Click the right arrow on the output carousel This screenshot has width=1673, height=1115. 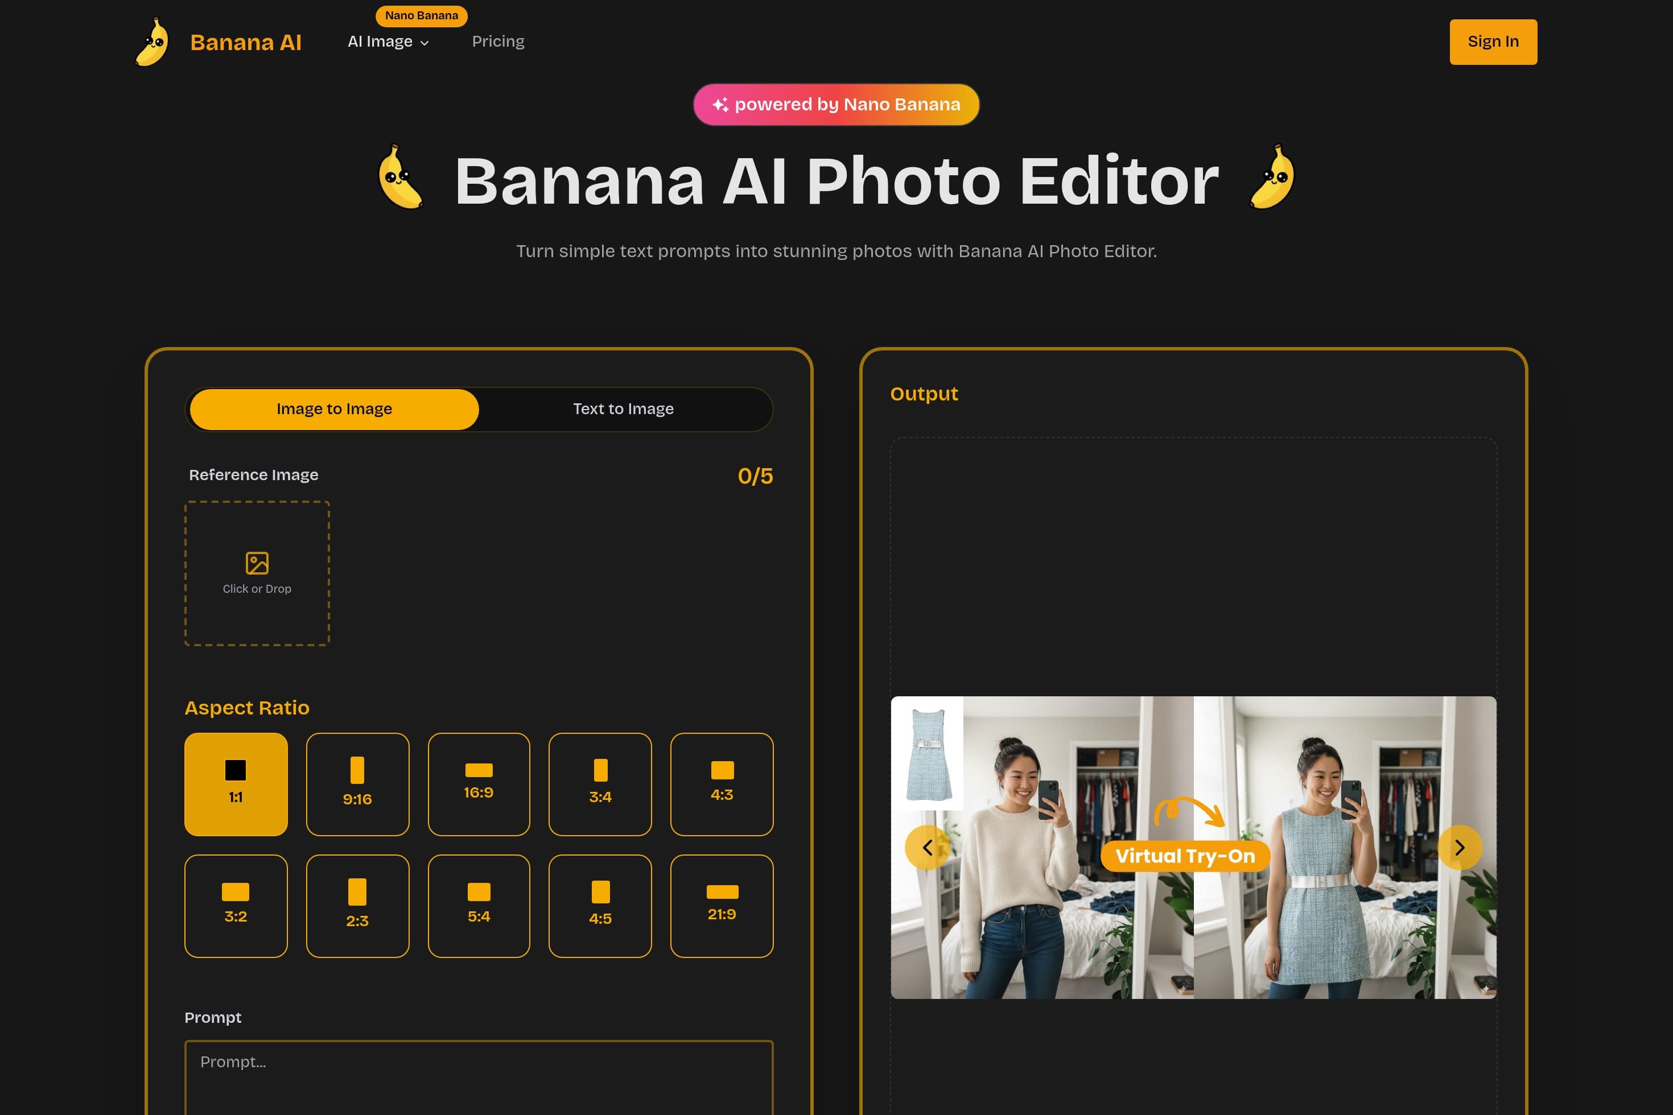tap(1460, 848)
